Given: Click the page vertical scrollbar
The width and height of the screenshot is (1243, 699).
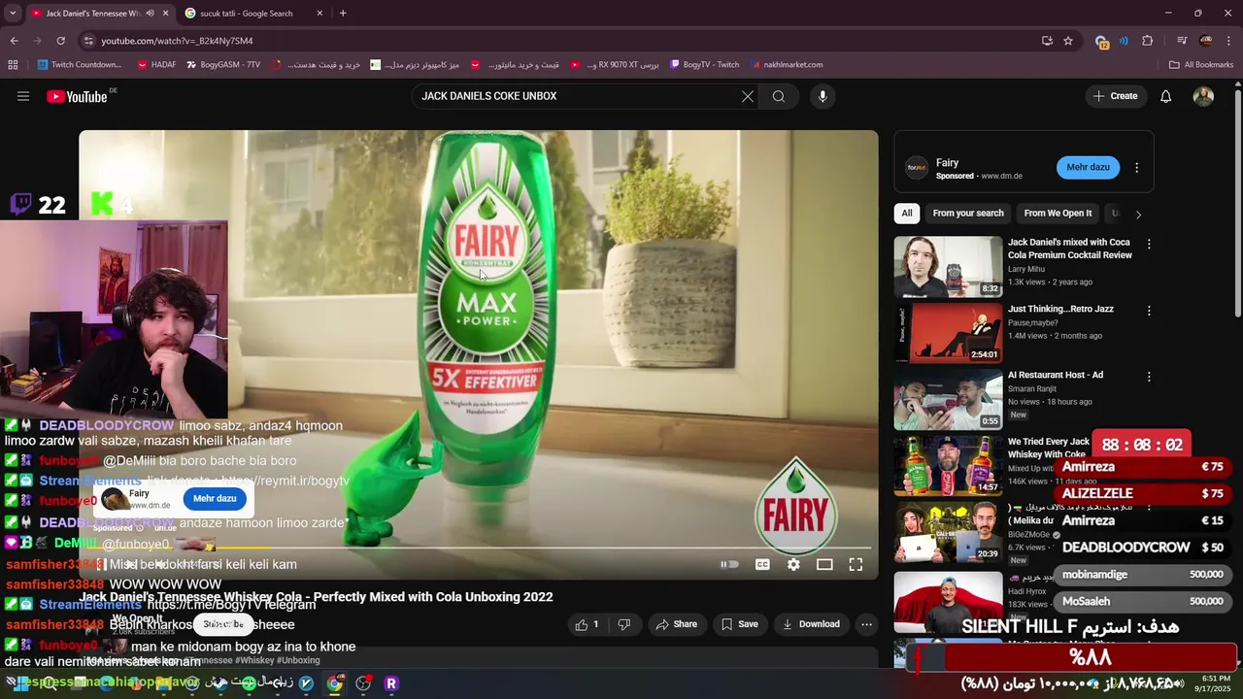Looking at the screenshot, I should pyautogui.click(x=1238, y=204).
